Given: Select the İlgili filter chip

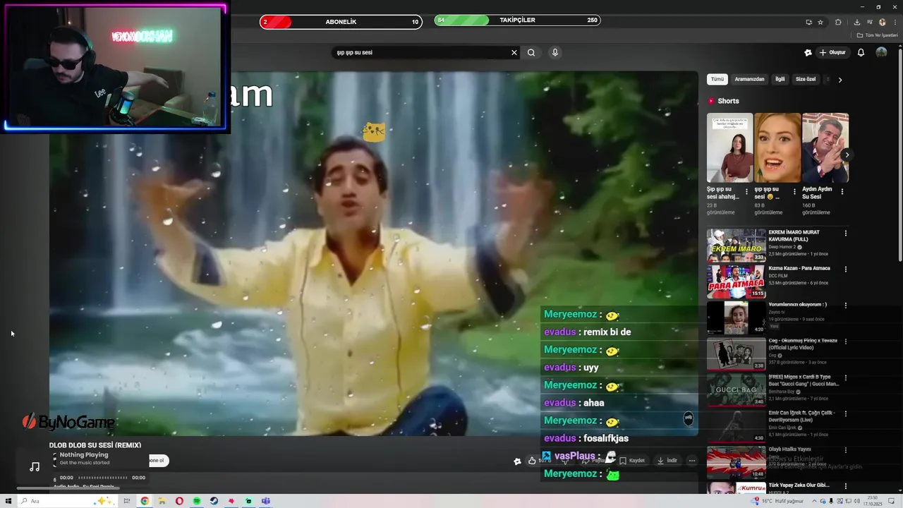Looking at the screenshot, I should (780, 79).
